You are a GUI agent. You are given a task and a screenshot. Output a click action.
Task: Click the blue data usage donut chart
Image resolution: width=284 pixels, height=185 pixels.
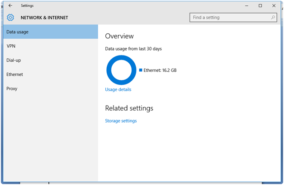point(121,59)
